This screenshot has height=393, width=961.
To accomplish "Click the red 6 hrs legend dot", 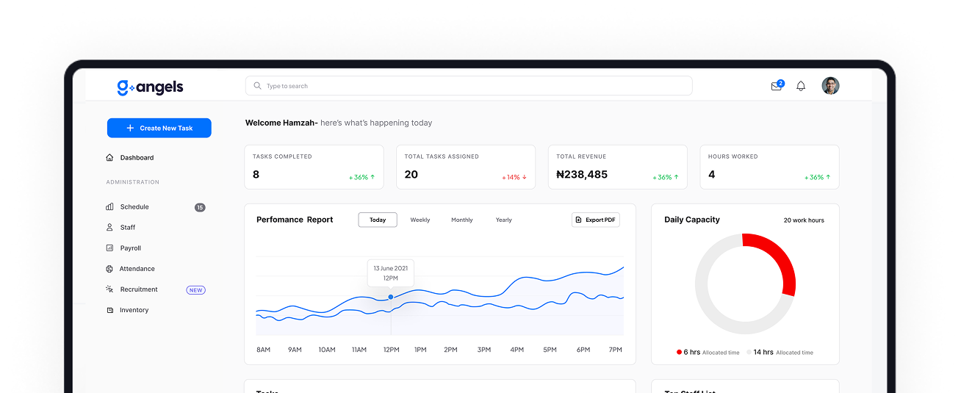I will 679,353.
